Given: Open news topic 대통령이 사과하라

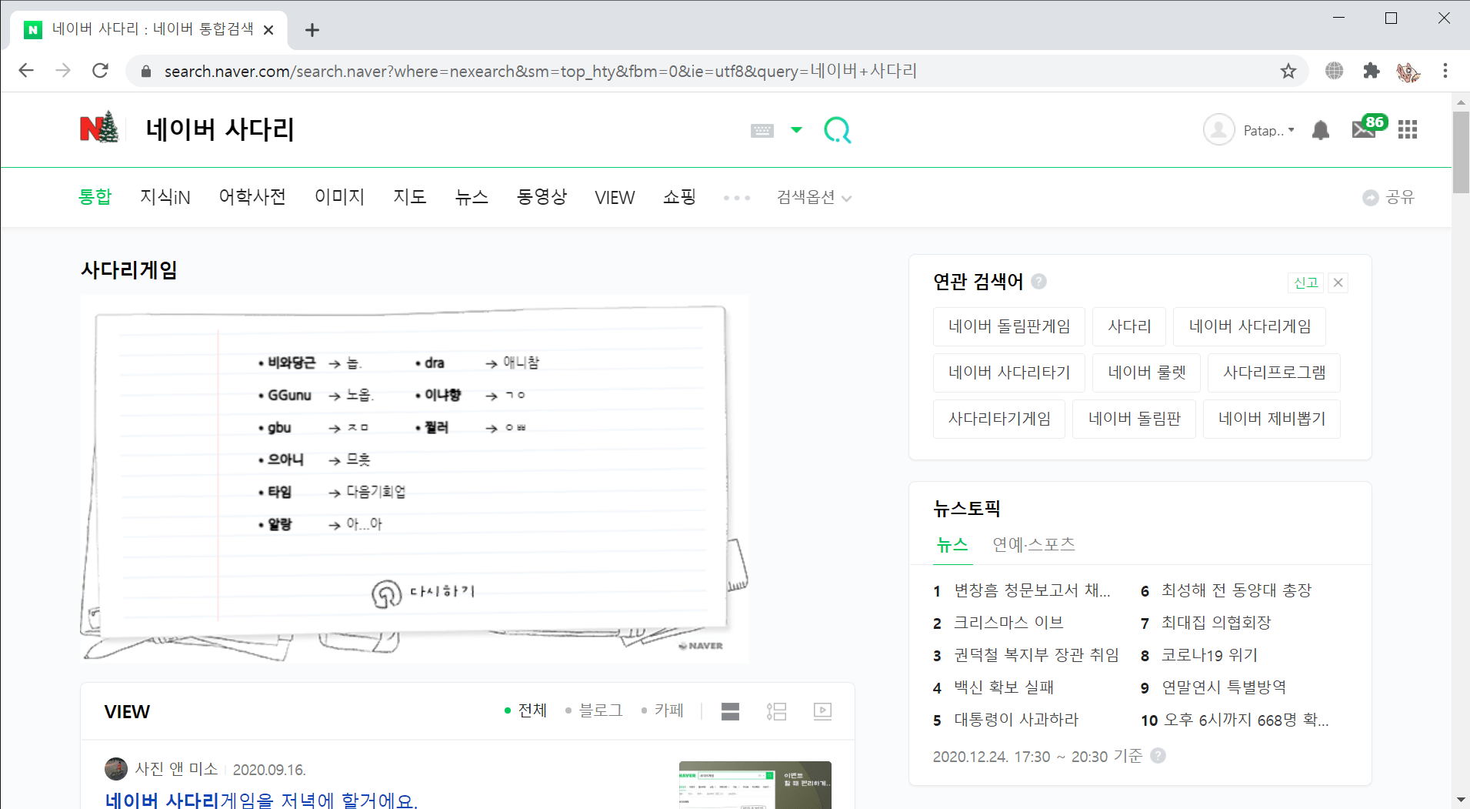Looking at the screenshot, I should [1016, 720].
